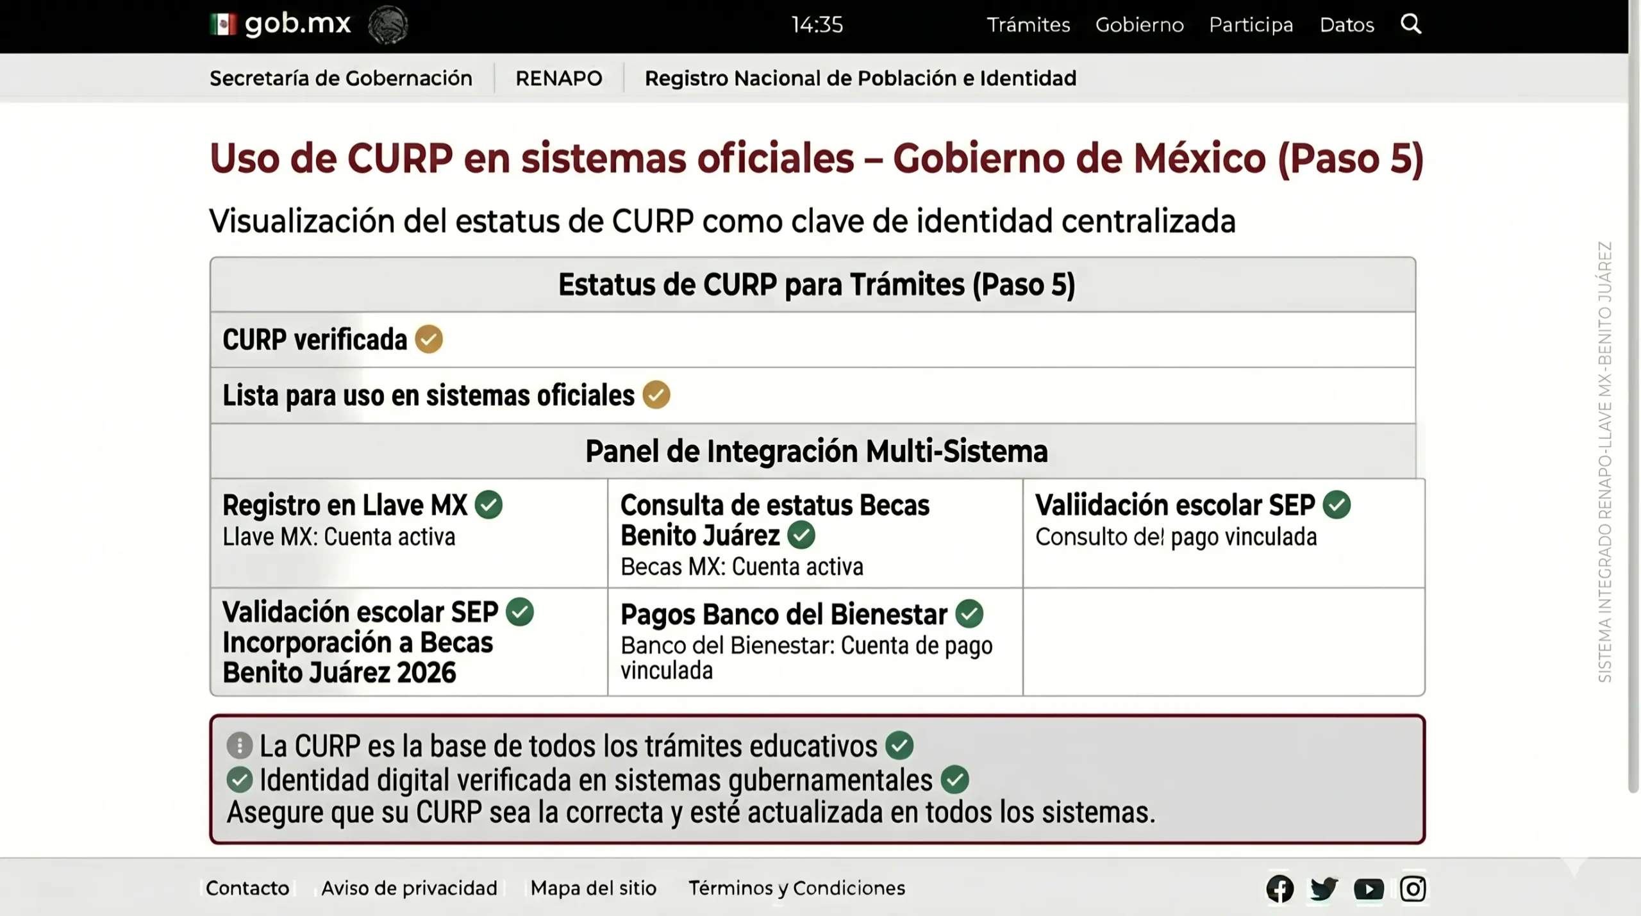Screen dimensions: 1641x916
Task: Click Asegure que su CURP sea la correcta text
Action: coord(690,812)
